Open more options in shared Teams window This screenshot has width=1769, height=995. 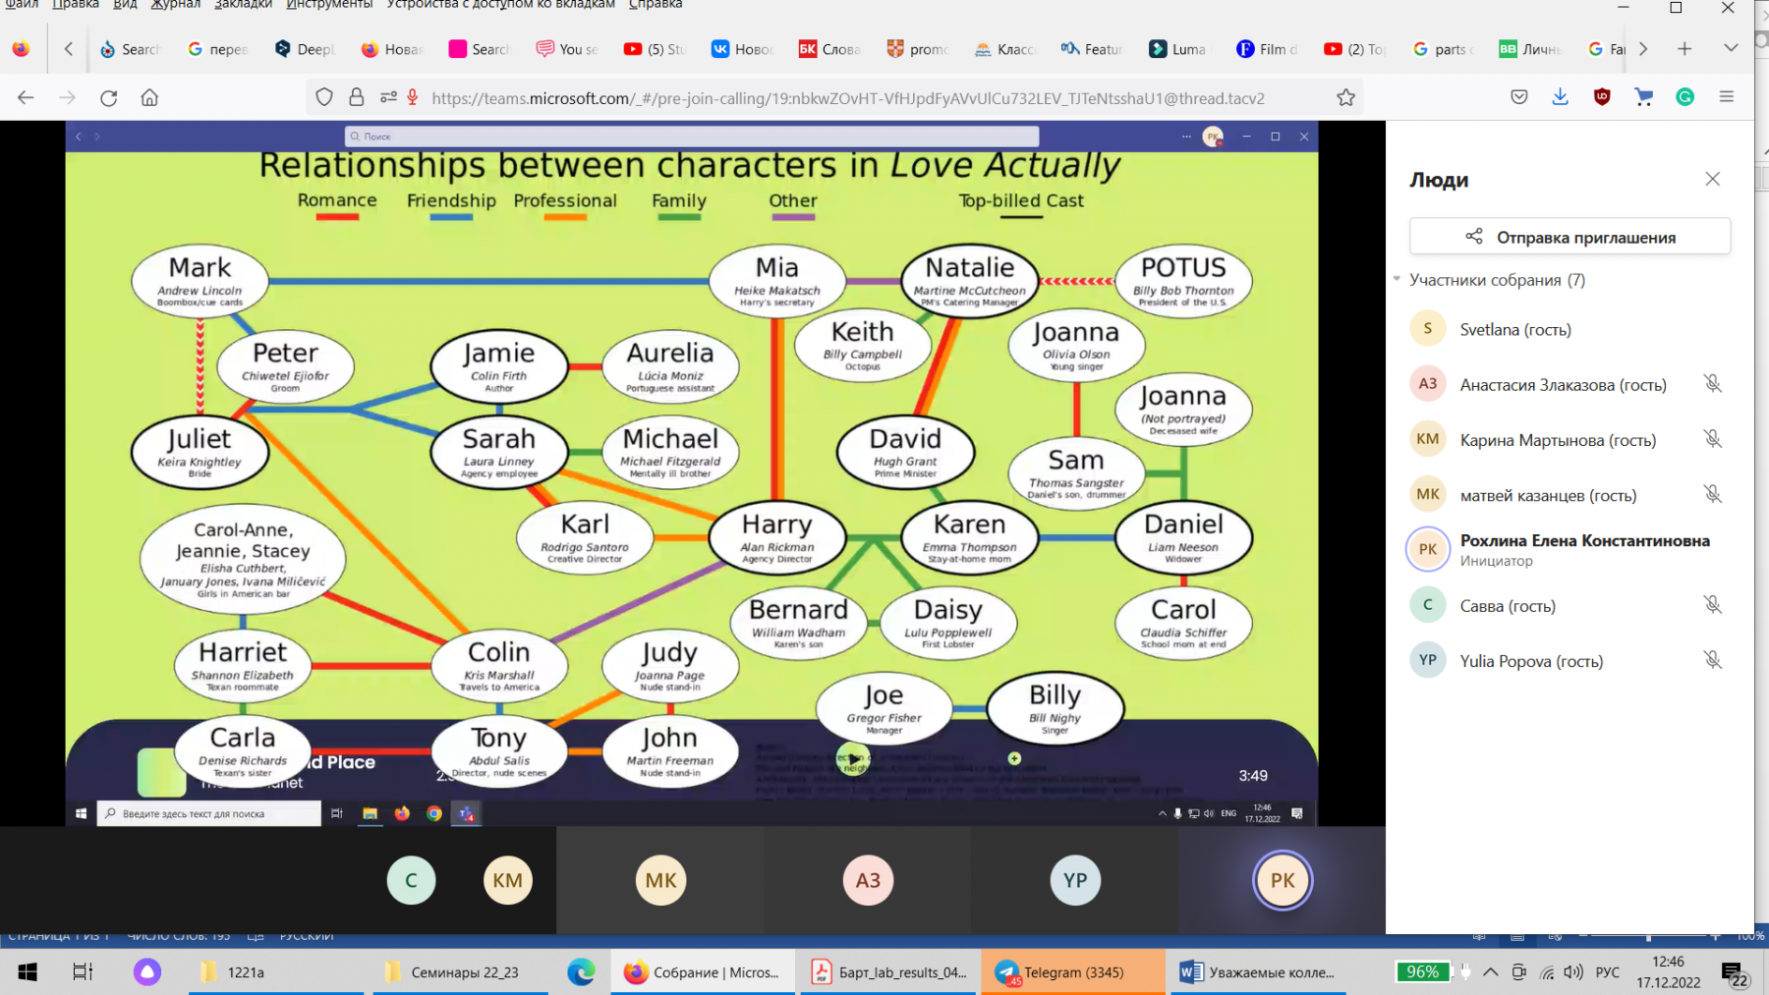1186,137
